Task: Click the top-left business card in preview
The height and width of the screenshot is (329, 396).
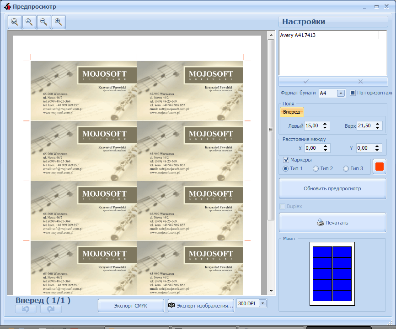Action: click(84, 91)
